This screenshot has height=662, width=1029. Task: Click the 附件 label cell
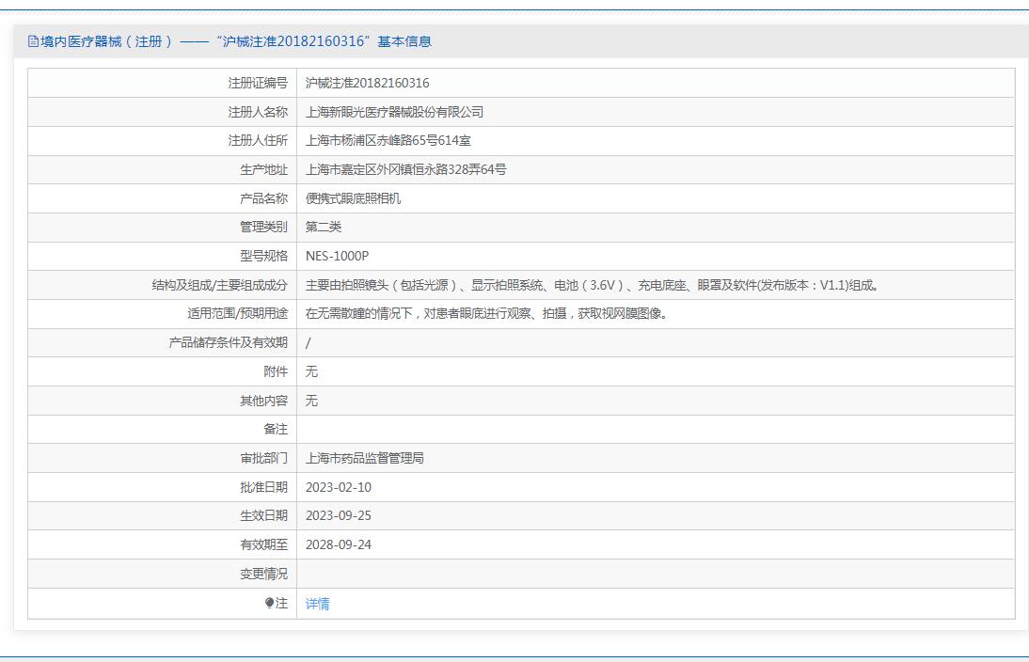(162, 371)
